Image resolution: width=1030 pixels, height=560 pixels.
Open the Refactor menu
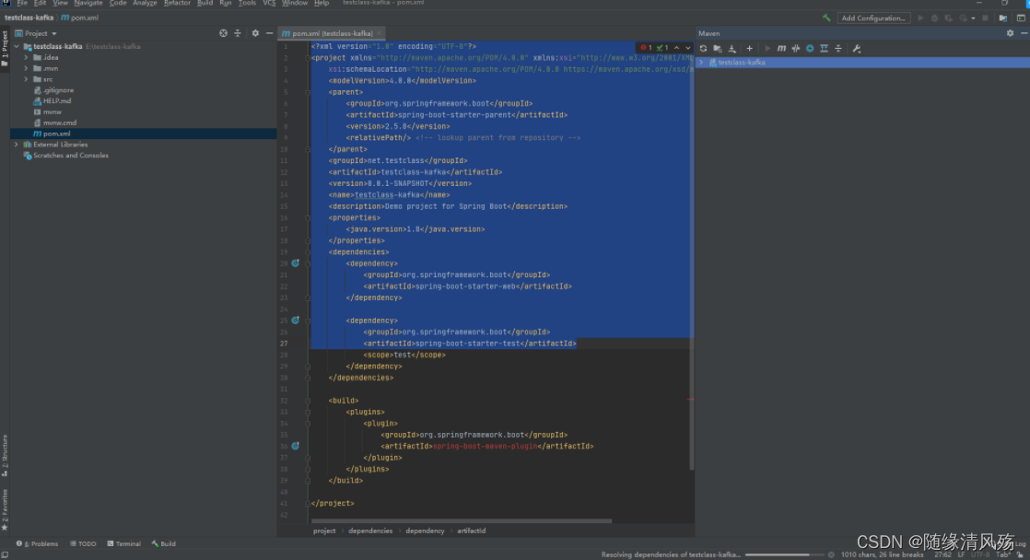click(177, 4)
